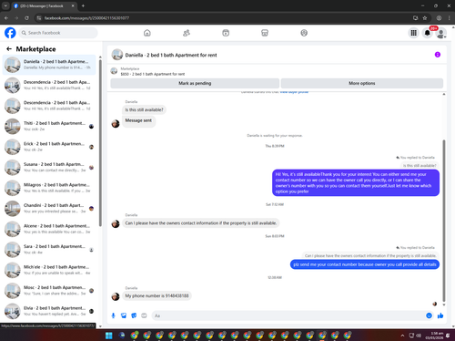The width and height of the screenshot is (455, 341).
Task: Open Daniella conversation in the chat list
Action: 49,65
